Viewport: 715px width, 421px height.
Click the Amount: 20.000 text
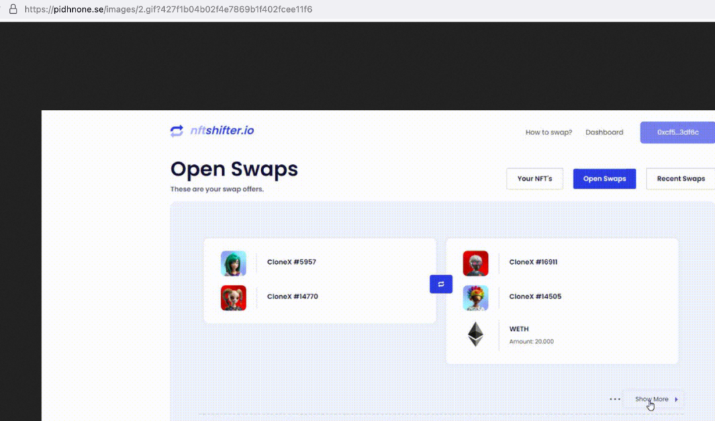[x=531, y=341]
